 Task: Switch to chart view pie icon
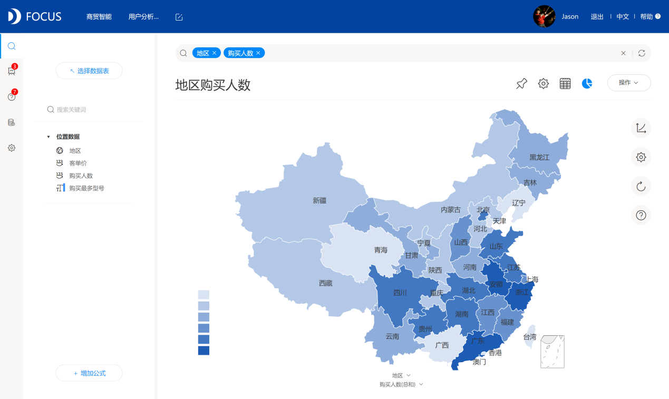pyautogui.click(x=587, y=83)
